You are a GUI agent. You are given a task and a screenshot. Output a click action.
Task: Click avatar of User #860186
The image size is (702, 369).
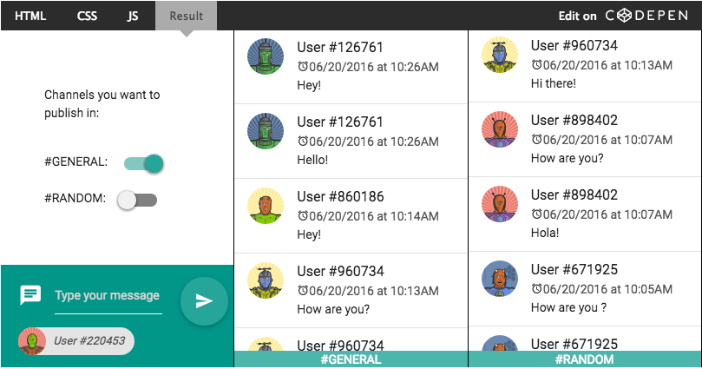(266, 208)
